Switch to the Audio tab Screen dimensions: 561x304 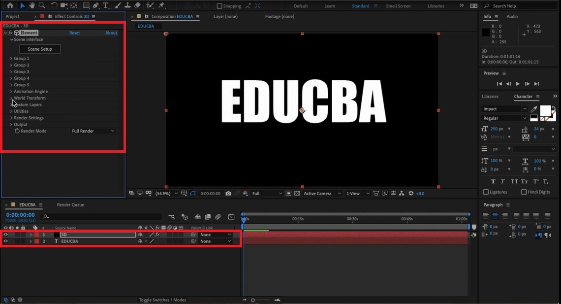click(512, 16)
